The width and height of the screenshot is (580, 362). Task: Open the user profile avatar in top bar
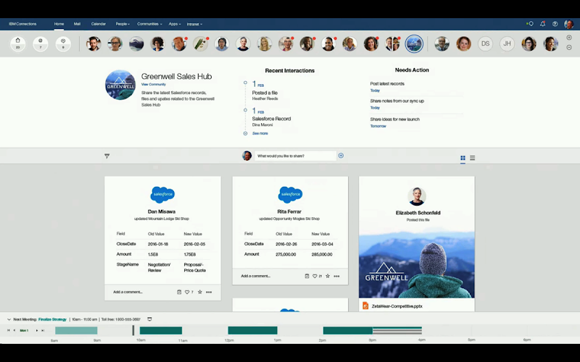point(568,24)
